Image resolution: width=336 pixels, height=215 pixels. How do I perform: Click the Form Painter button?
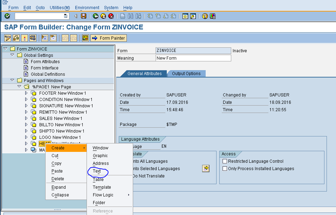[109, 38]
